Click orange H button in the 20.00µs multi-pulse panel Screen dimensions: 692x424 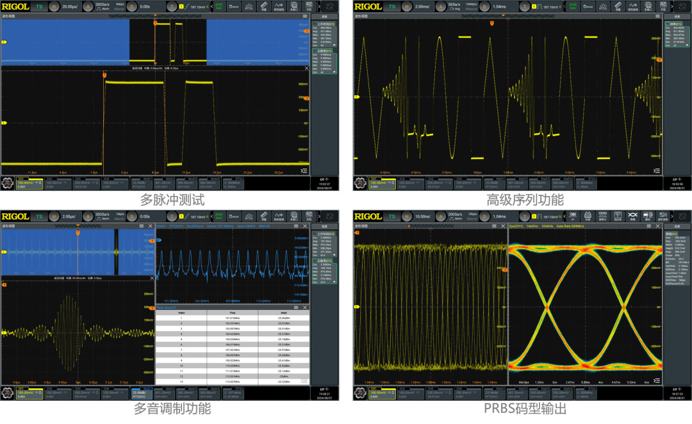(54, 6)
